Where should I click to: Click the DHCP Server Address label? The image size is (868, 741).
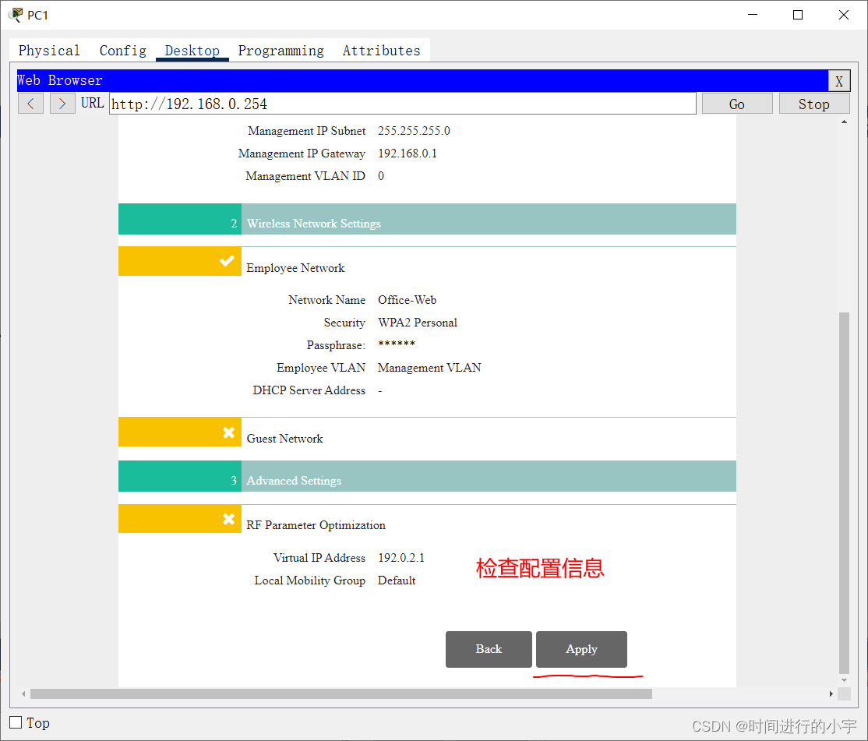click(x=309, y=390)
